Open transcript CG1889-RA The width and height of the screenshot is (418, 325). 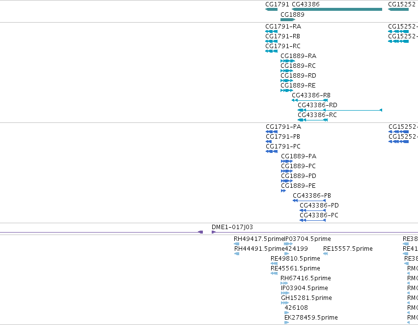tap(298, 56)
